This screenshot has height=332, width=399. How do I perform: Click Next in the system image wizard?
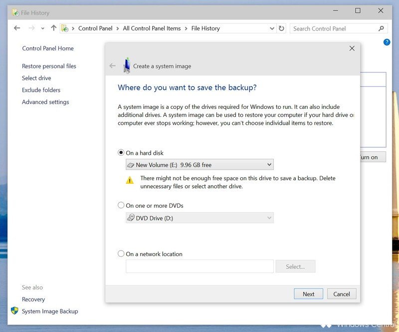[308, 294]
